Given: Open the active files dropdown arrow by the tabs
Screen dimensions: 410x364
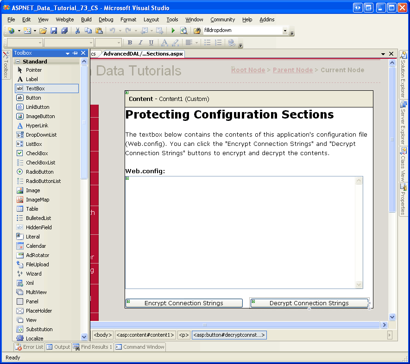Looking at the screenshot, I should tap(383, 54).
